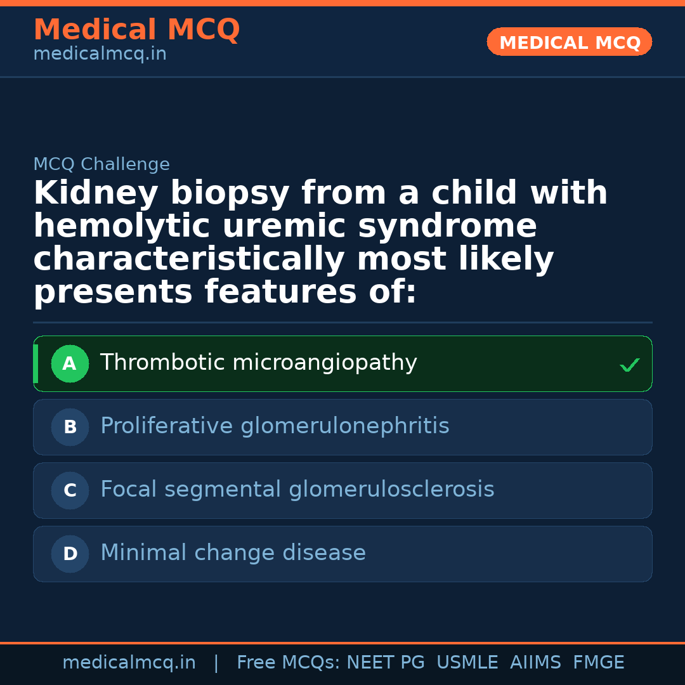Click the MCQ Challenge label
Viewport: 685px width, 685px height.
(x=101, y=165)
